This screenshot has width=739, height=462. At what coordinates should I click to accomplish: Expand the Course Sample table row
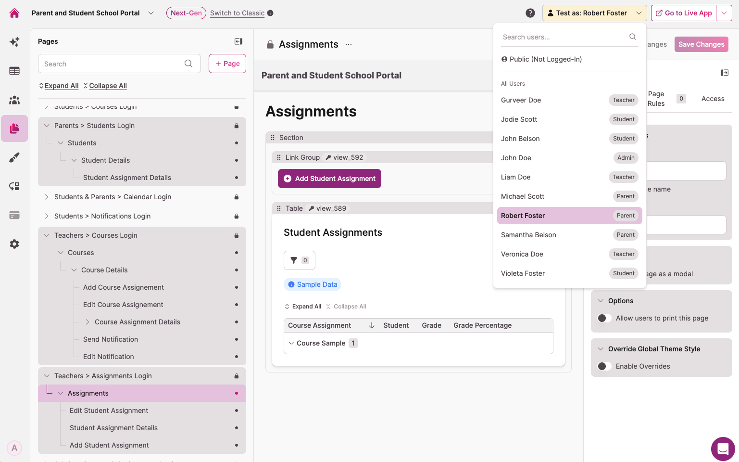[x=291, y=343]
